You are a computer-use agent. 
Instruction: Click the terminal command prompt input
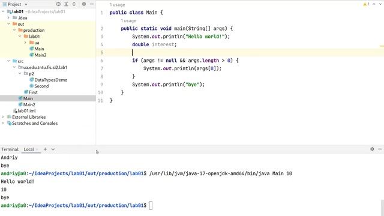coord(151,205)
